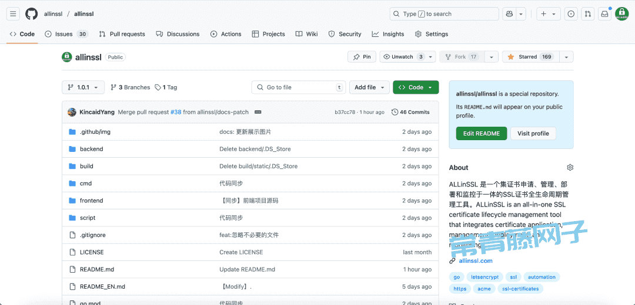Image resolution: width=635 pixels, height=305 pixels.
Task: Open commit 'Create LICENSE' message
Action: click(x=242, y=252)
